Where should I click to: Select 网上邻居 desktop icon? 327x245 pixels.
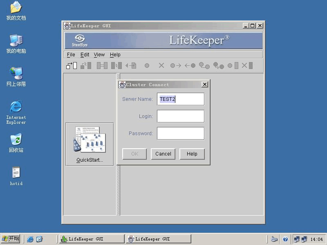[x=16, y=77]
